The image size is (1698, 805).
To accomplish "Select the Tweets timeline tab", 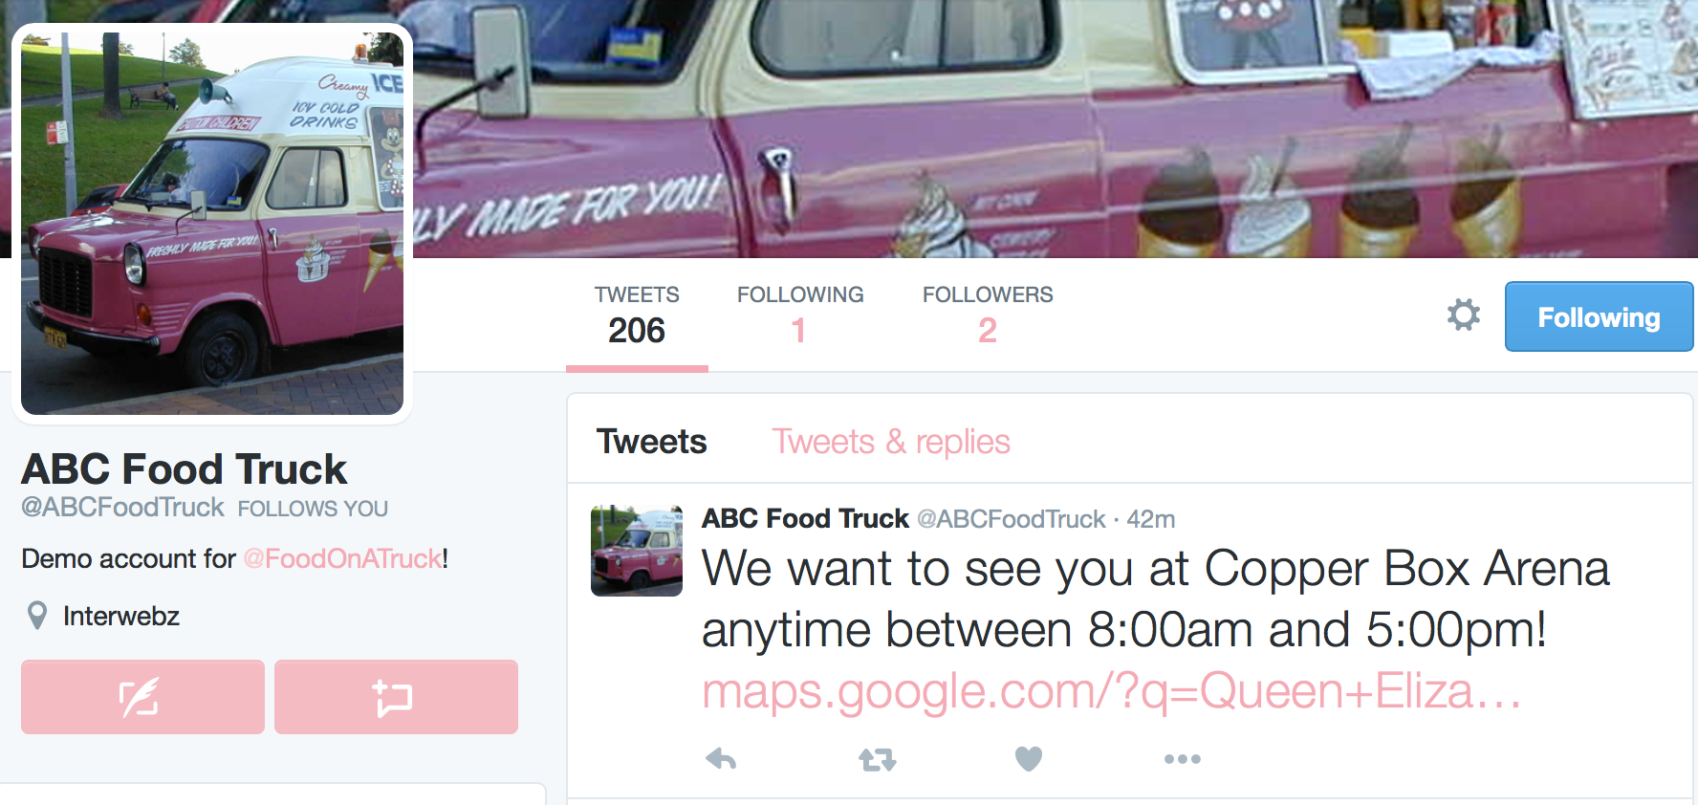I will 651,442.
